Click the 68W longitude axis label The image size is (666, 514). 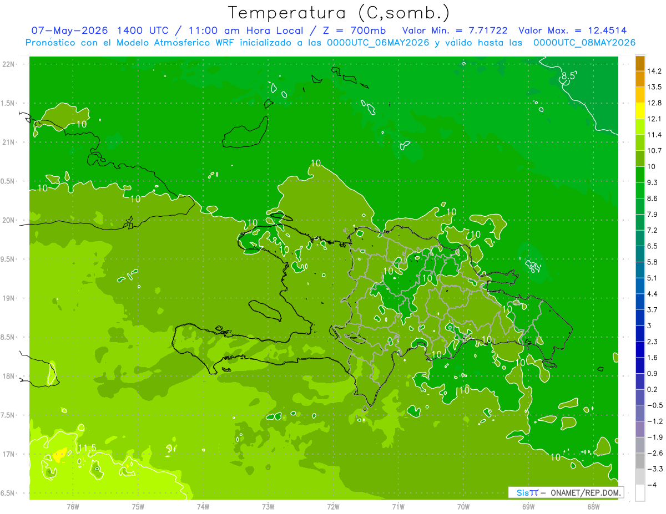[593, 506]
